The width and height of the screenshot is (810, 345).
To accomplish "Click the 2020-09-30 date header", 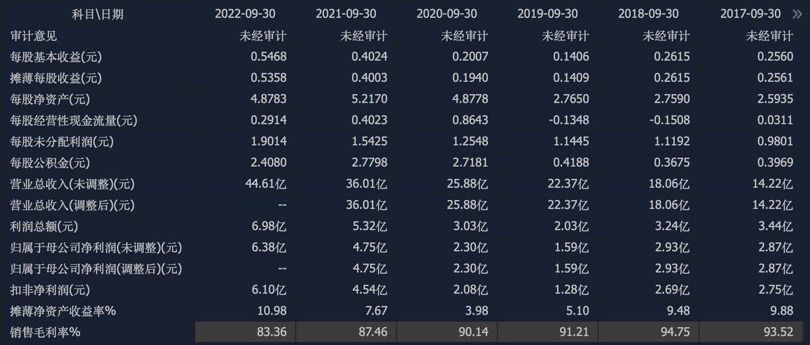I will point(447,14).
